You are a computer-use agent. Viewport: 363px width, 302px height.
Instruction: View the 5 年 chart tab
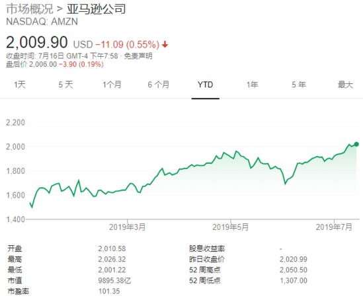299,85
